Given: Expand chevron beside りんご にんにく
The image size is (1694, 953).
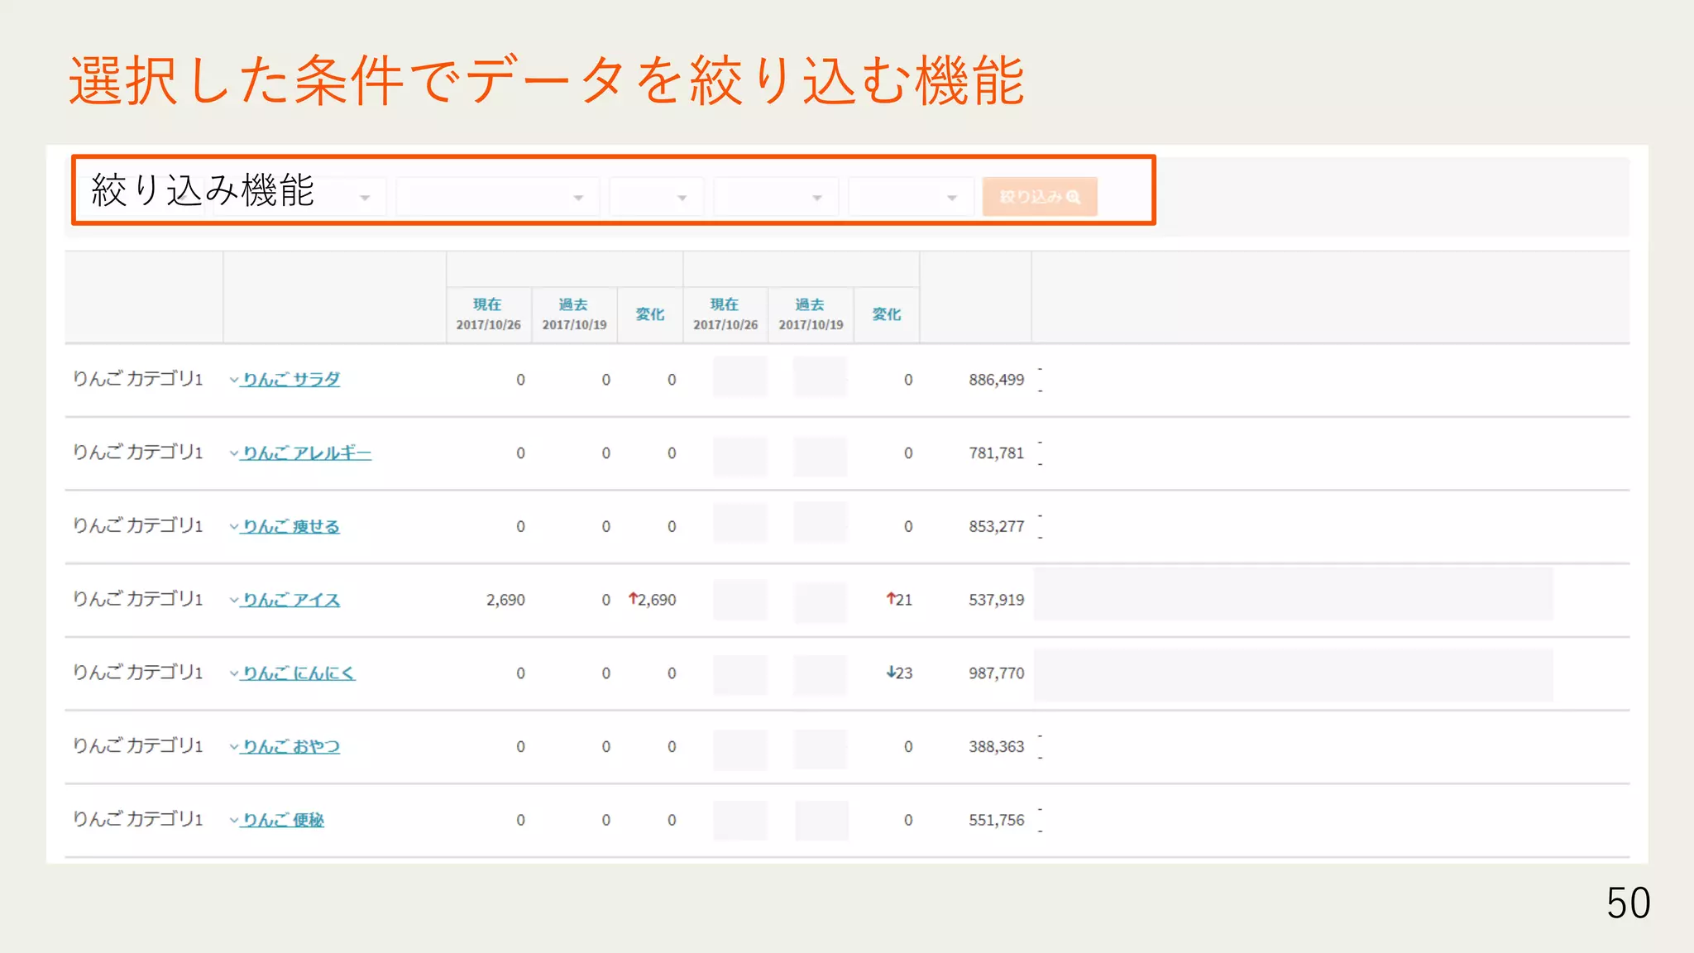Looking at the screenshot, I should click(234, 674).
